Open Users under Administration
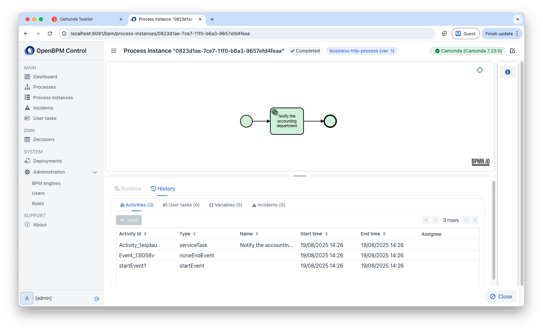 pyautogui.click(x=38, y=193)
